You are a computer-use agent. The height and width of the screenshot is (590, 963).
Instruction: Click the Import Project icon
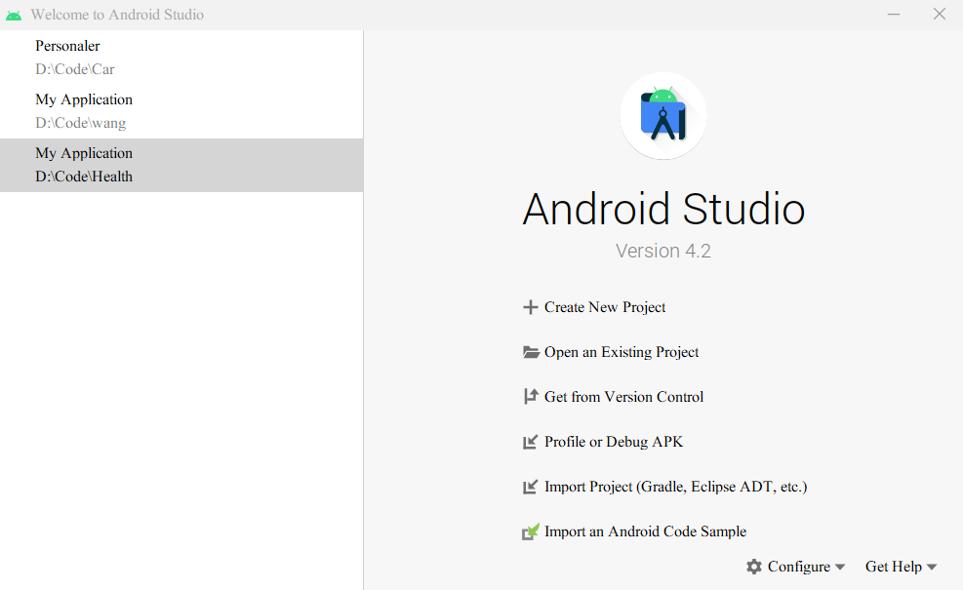click(531, 487)
